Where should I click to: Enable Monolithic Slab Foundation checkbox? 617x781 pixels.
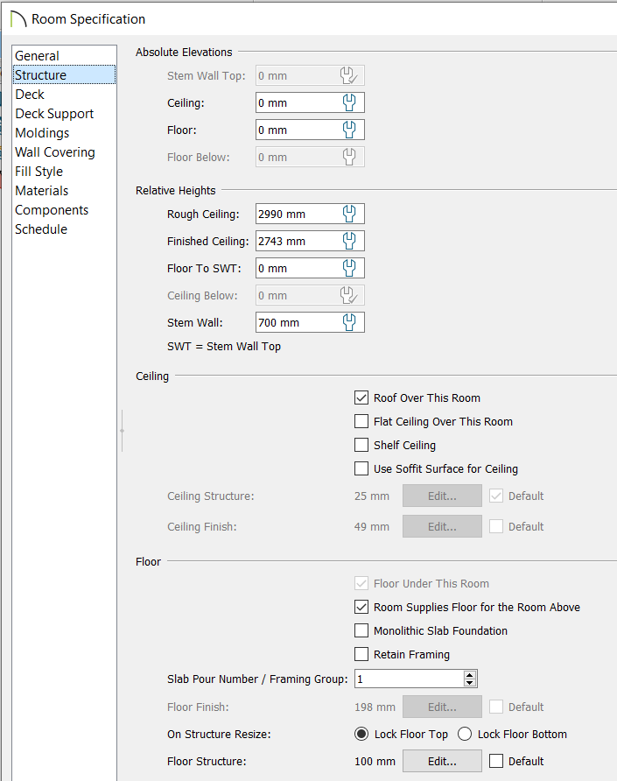361,630
